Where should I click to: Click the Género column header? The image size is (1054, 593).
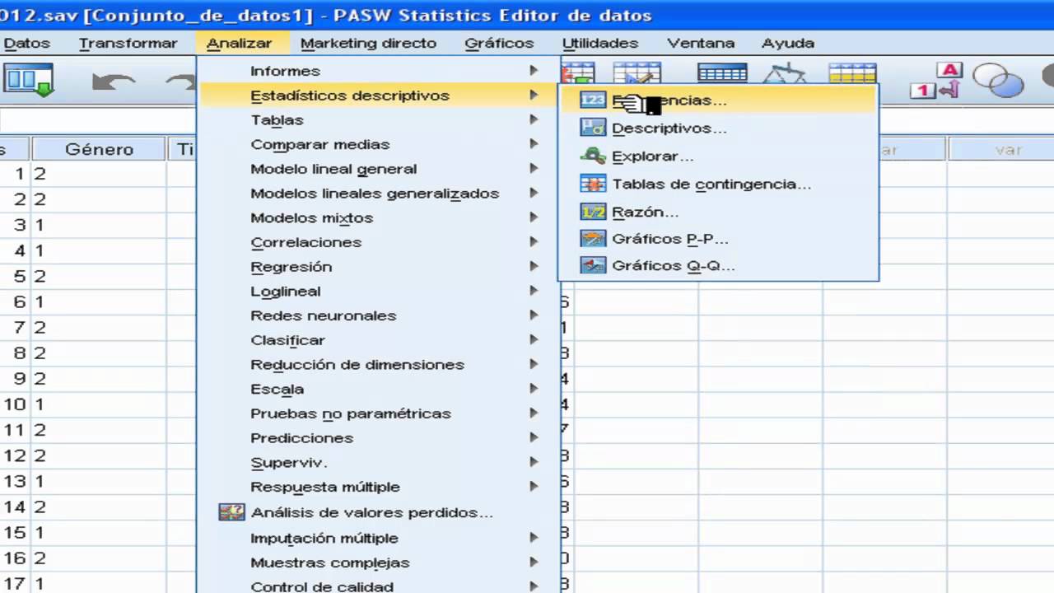point(99,149)
